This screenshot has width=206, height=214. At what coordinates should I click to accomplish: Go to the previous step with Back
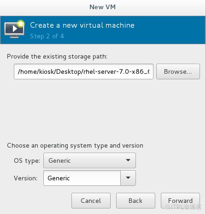(135, 201)
